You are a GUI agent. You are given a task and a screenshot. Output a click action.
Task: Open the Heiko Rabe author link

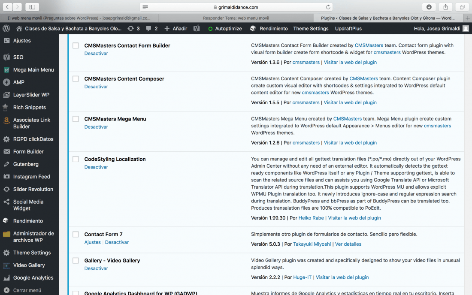(311, 218)
